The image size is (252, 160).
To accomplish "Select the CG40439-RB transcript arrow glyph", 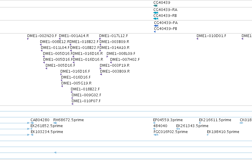I will (156, 19).
